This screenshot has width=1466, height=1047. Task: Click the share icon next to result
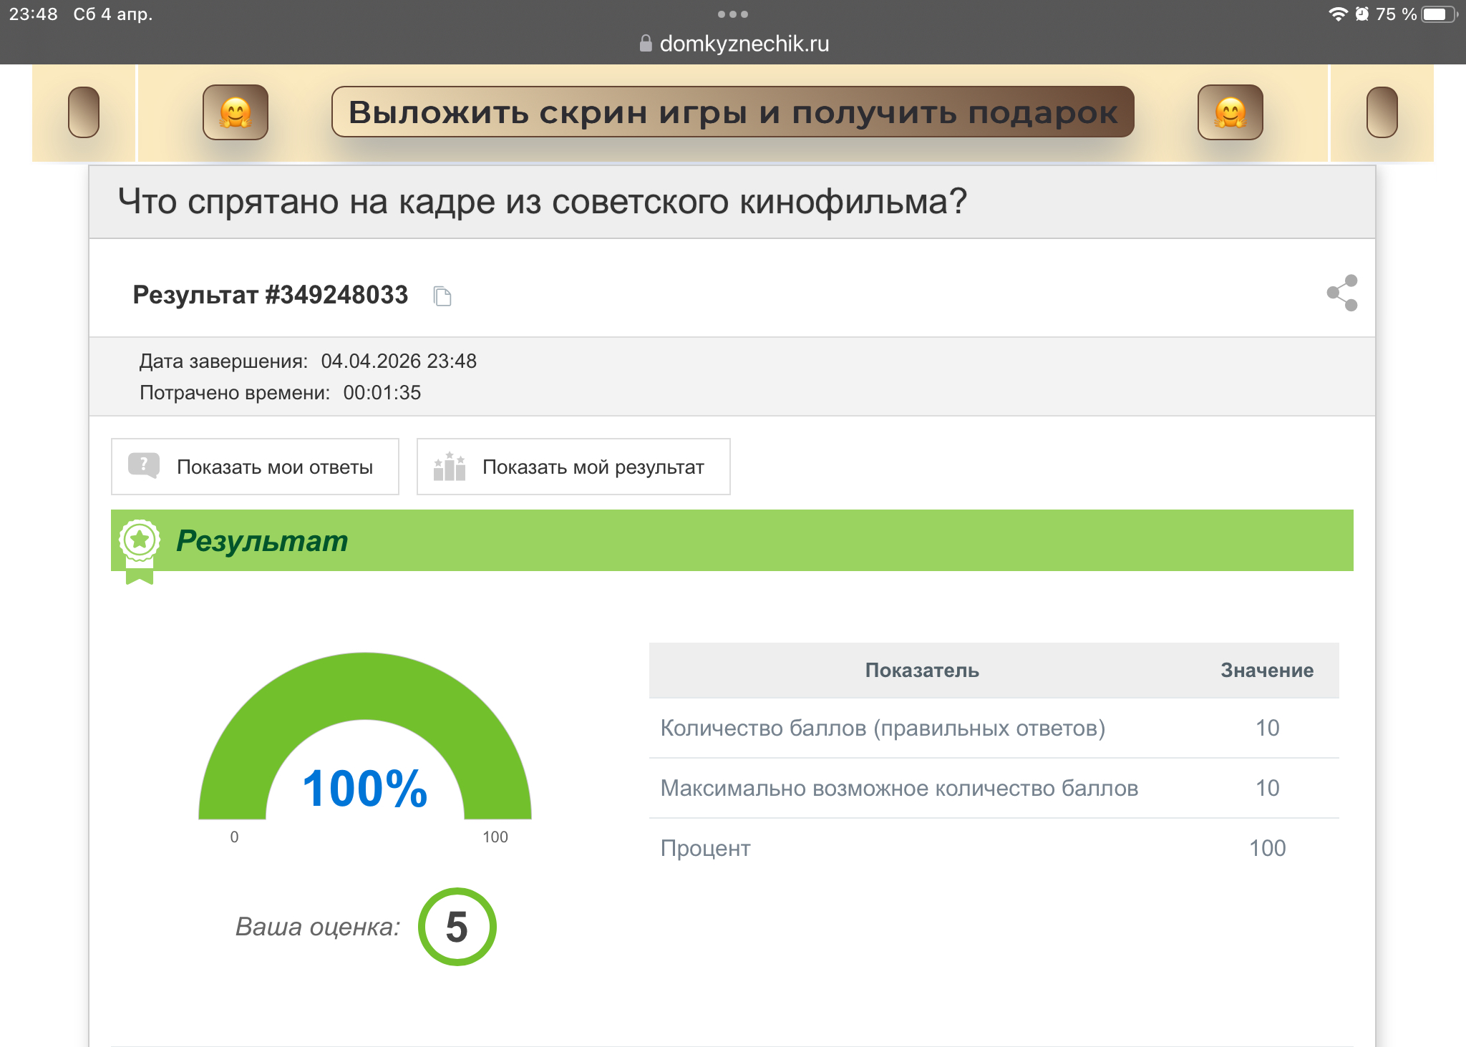1342,293
